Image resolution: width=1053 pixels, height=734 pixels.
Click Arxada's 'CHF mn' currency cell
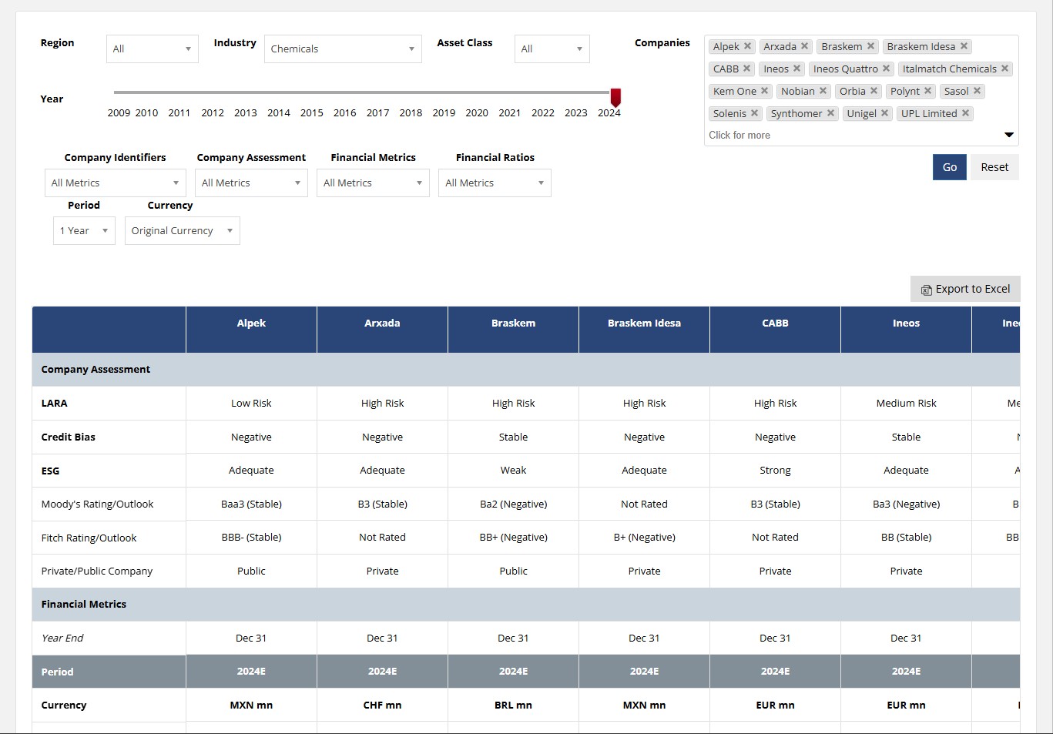(382, 705)
